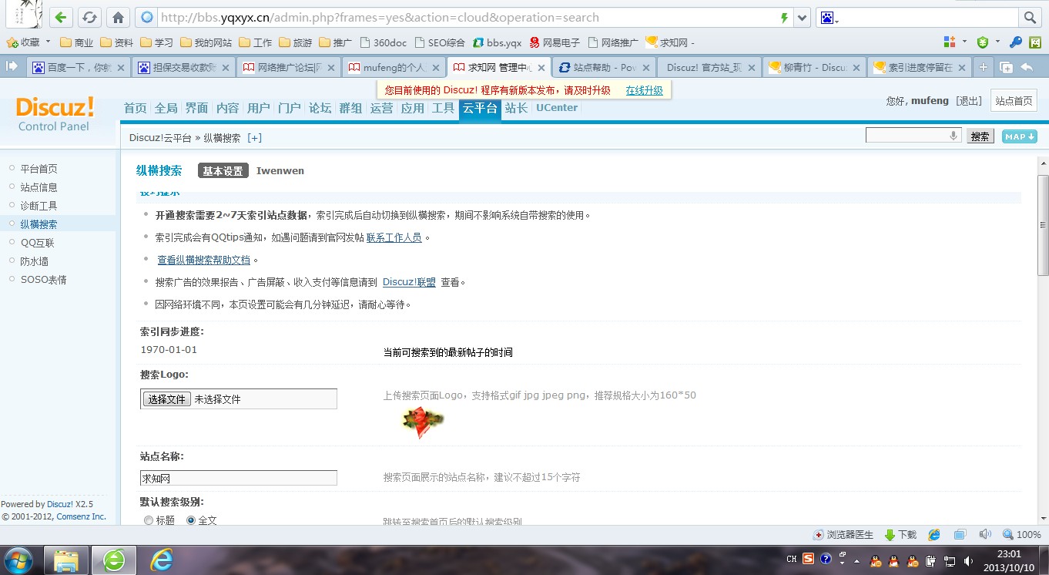
Task: Open the browser home page icon
Action: coord(117,17)
